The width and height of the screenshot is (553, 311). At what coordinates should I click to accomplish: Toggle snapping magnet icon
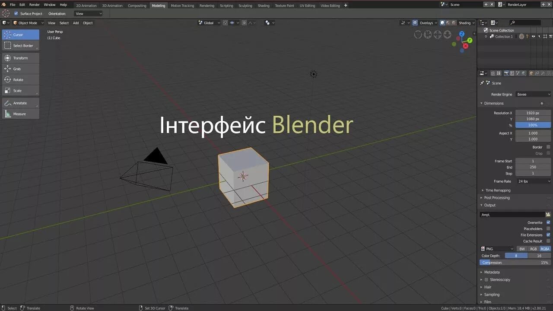(x=225, y=23)
